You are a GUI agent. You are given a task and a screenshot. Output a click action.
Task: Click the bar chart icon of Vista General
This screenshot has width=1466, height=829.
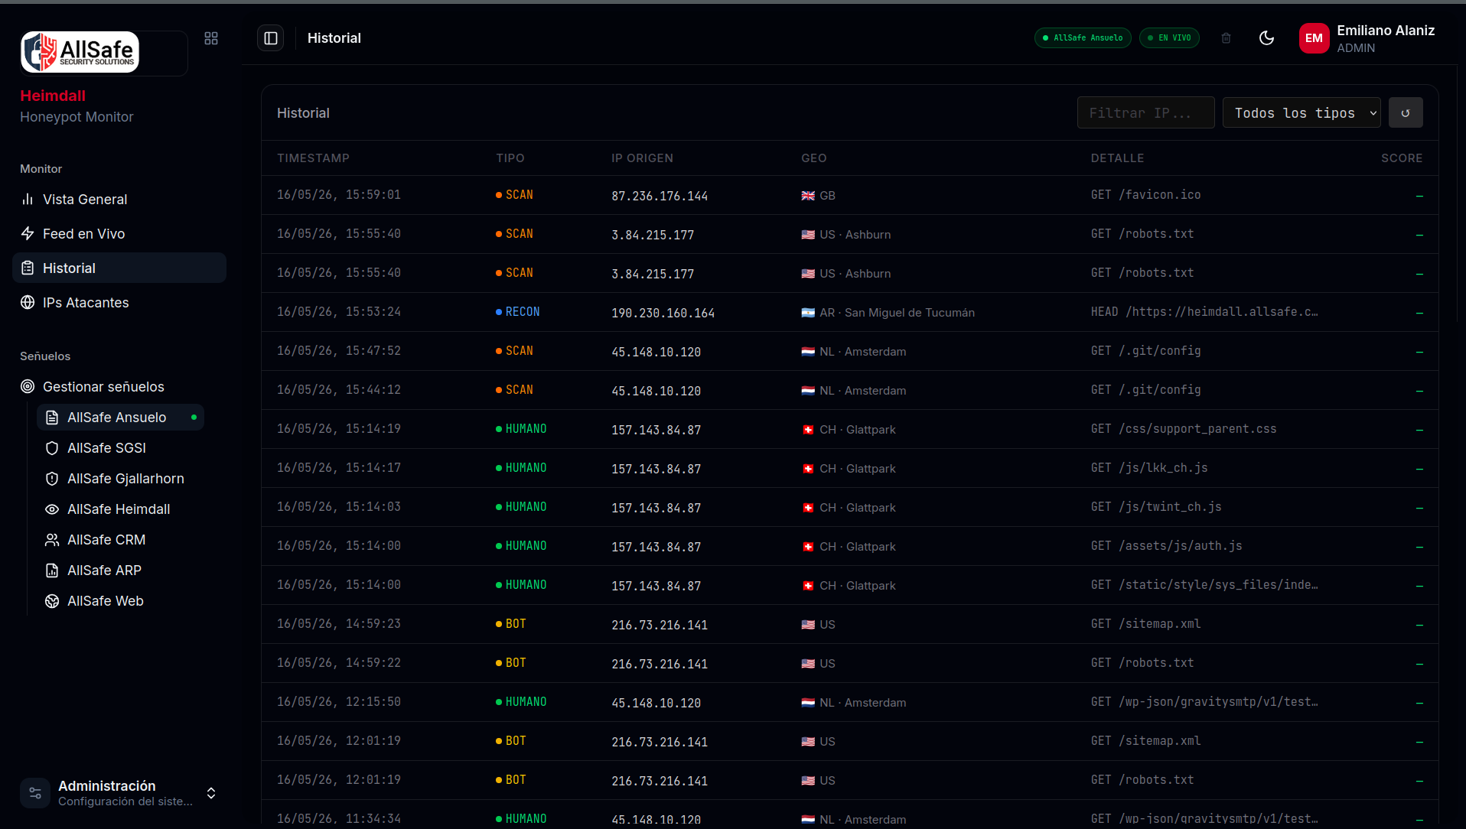[x=28, y=200]
